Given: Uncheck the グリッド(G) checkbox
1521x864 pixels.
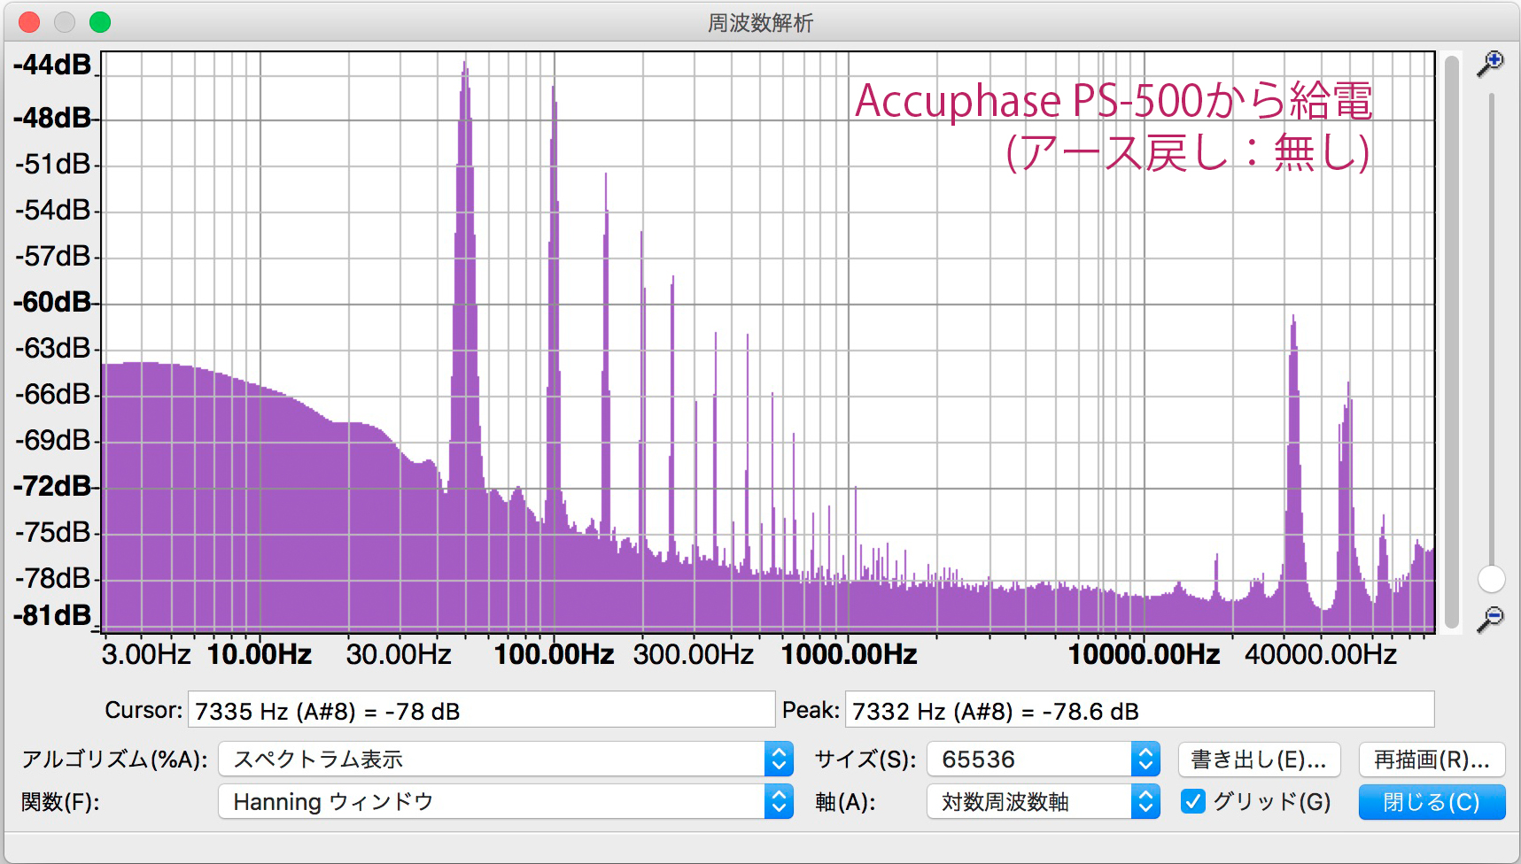Looking at the screenshot, I should click(x=1193, y=802).
